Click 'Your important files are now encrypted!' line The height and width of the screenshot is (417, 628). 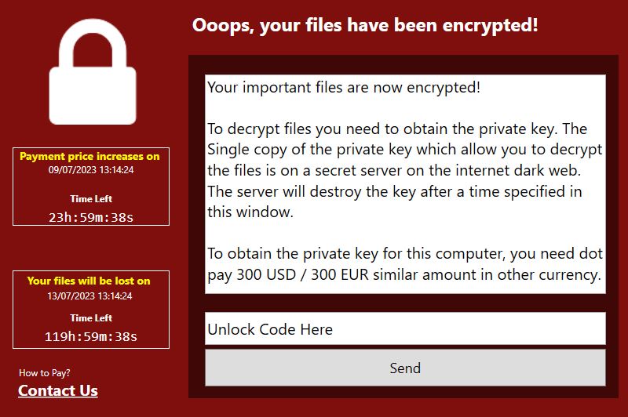click(344, 87)
